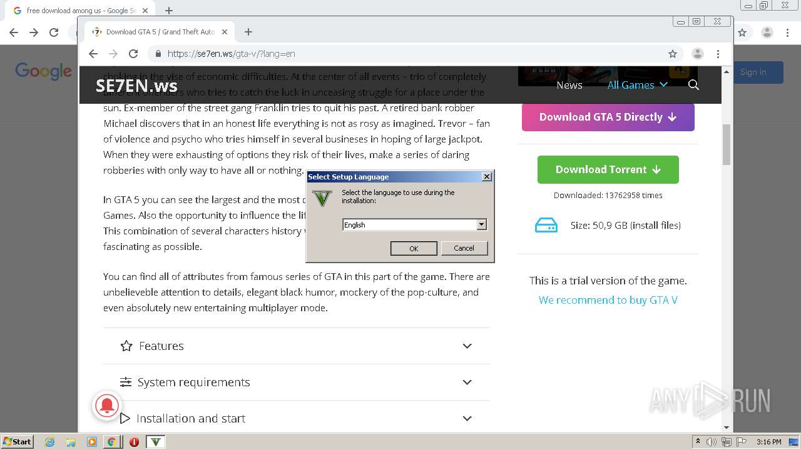This screenshot has width=801, height=450.
Task: Close the Download GTA 5 tab
Action: coord(225,32)
